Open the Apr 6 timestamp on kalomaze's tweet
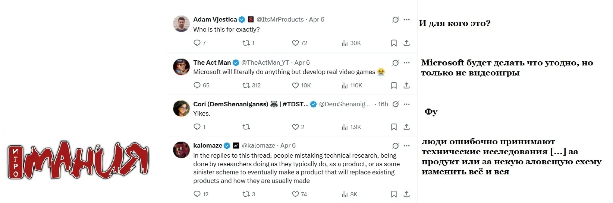The image size is (613, 203). point(288,146)
